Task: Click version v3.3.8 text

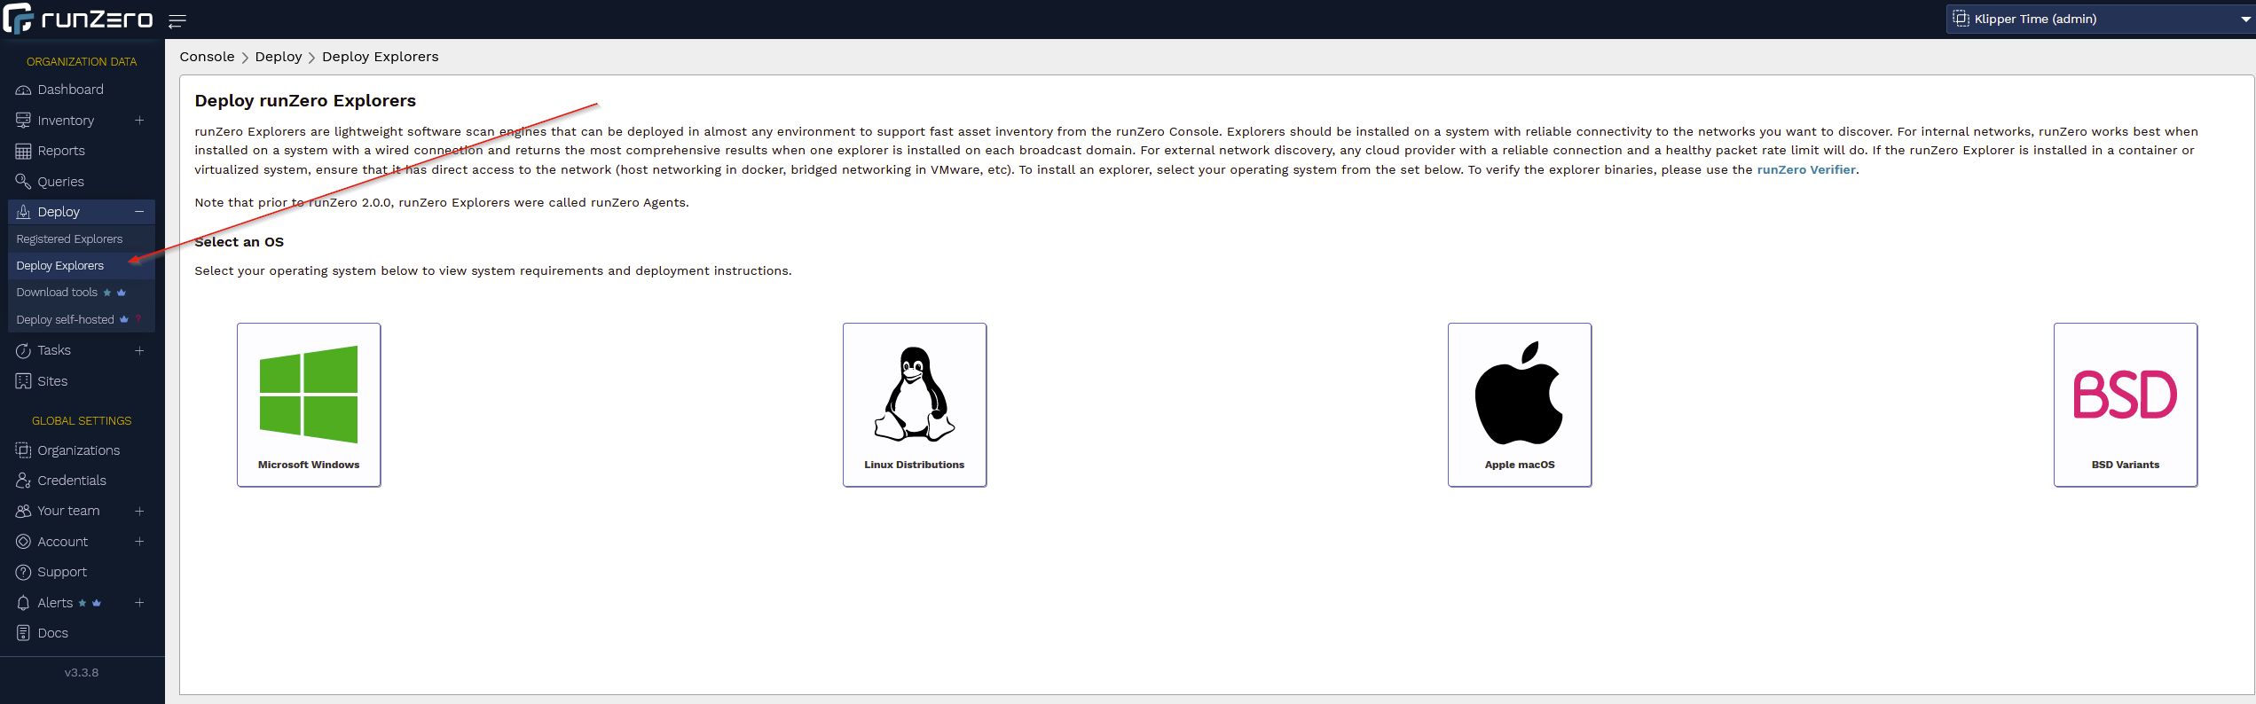Action: (x=82, y=673)
